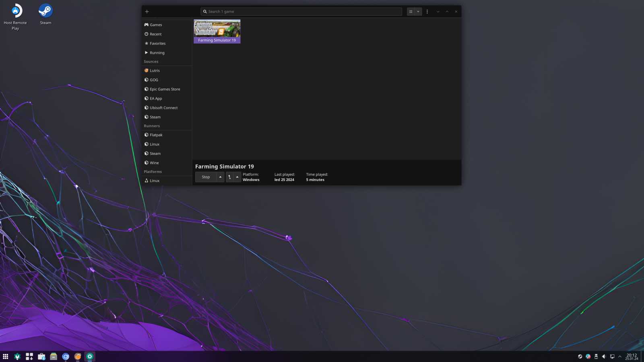
Task: Click the star icon beside Favorites
Action: point(147,43)
